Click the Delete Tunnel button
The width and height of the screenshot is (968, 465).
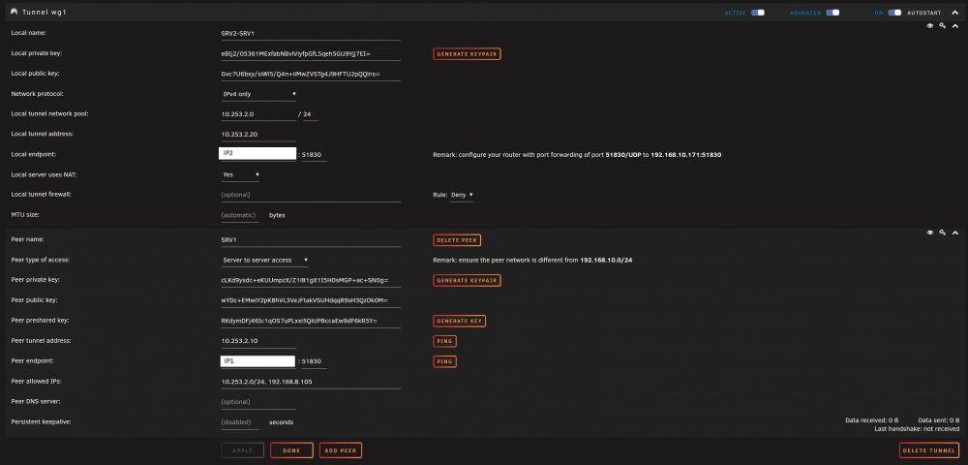point(929,450)
